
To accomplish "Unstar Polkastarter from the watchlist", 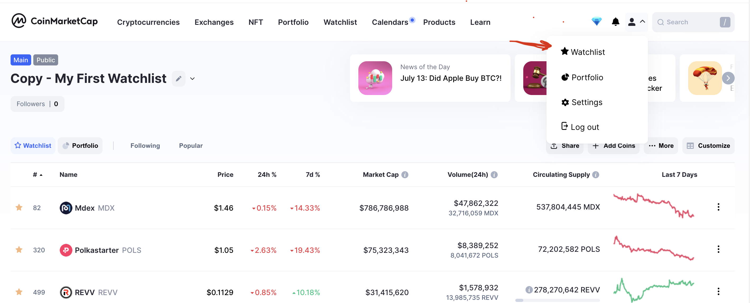I will (19, 250).
